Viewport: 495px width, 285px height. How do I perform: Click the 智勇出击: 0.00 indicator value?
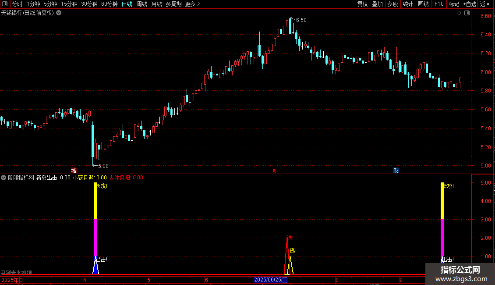pos(53,178)
